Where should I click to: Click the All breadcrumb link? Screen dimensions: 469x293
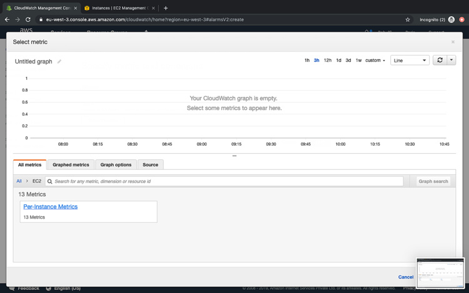[19, 181]
